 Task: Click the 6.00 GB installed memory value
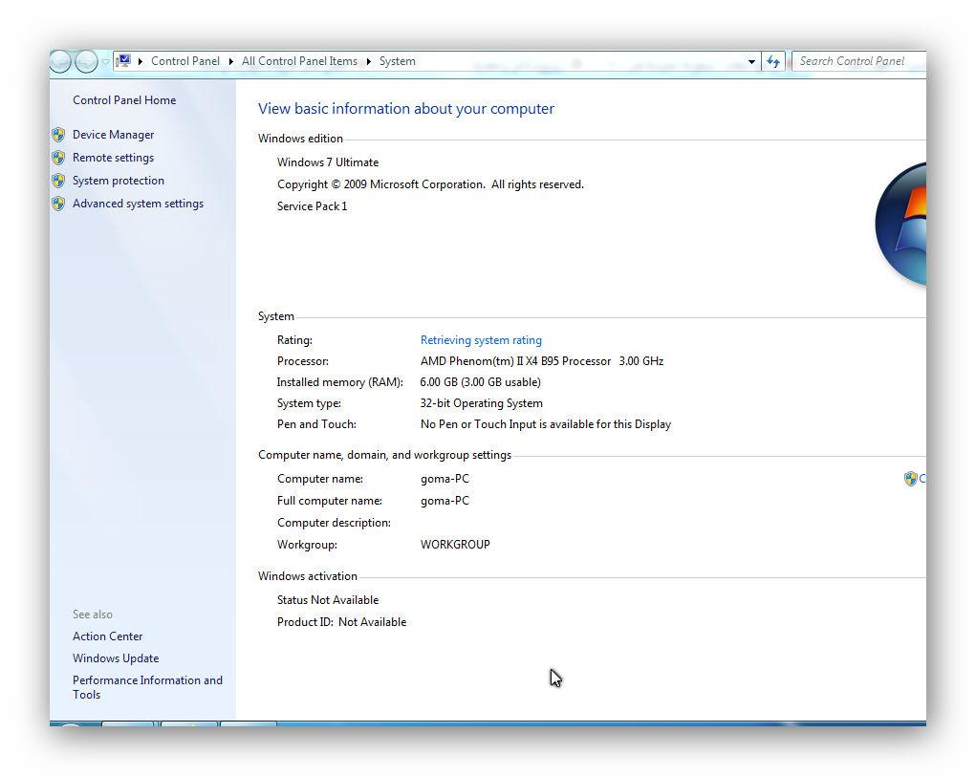click(480, 382)
